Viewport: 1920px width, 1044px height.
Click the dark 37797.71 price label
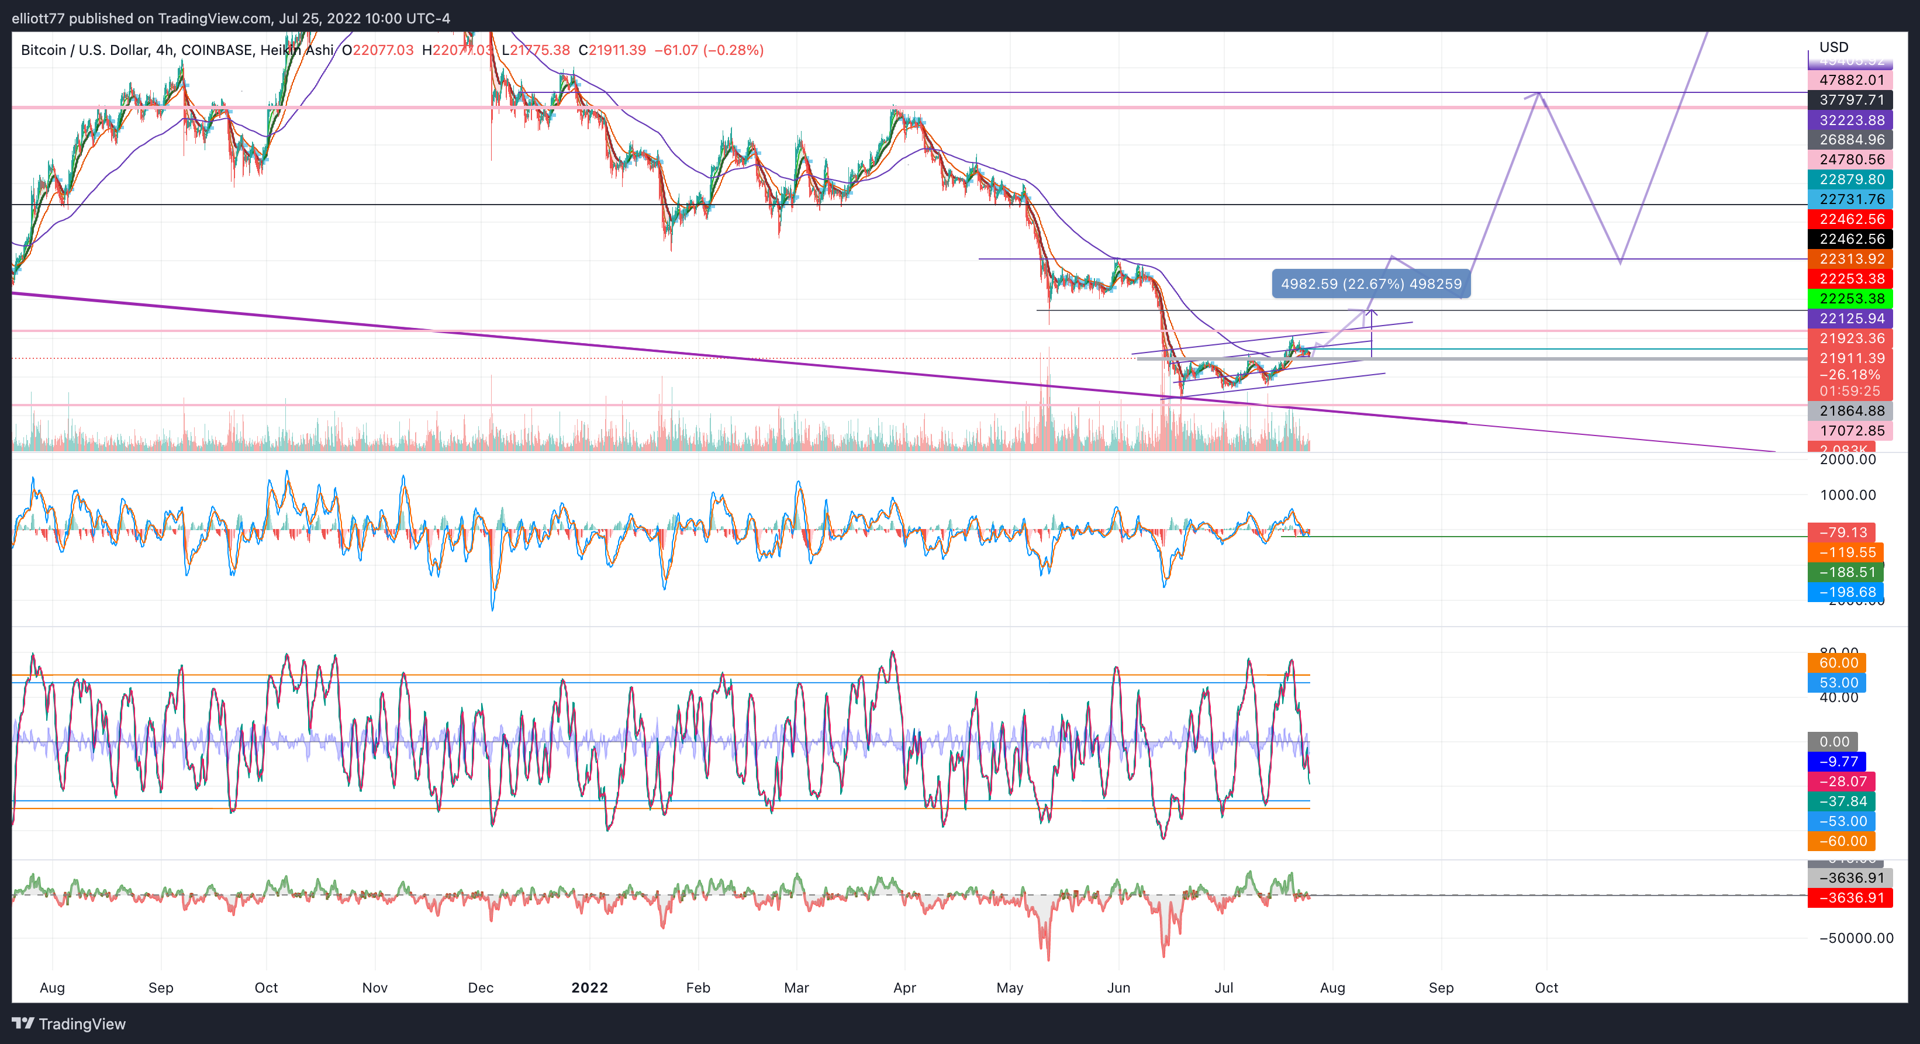pyautogui.click(x=1850, y=100)
